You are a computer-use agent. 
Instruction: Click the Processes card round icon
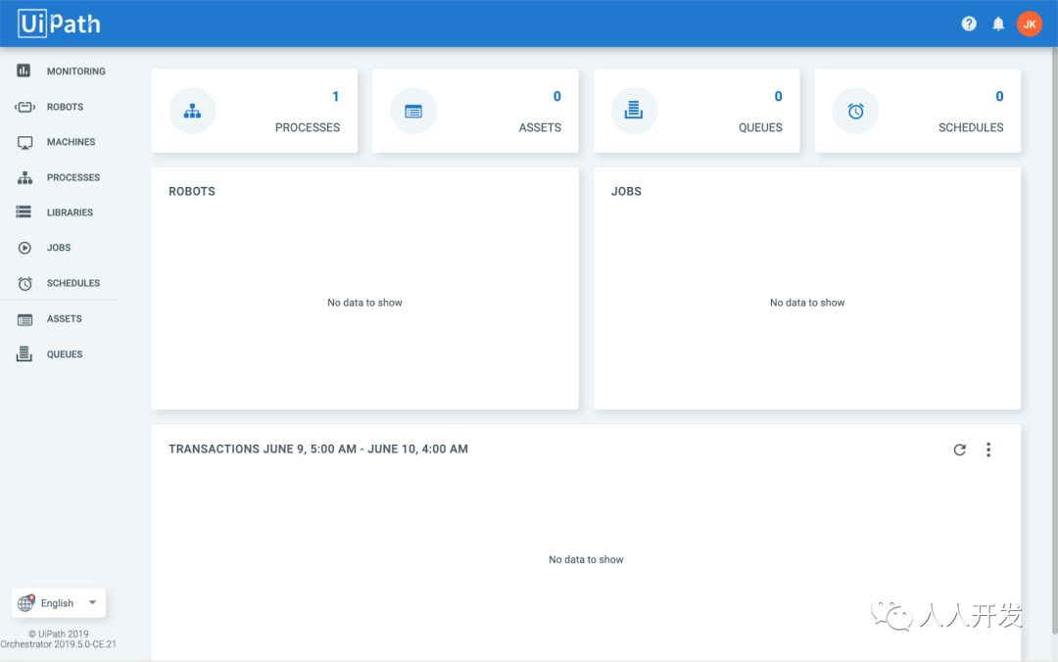(192, 111)
